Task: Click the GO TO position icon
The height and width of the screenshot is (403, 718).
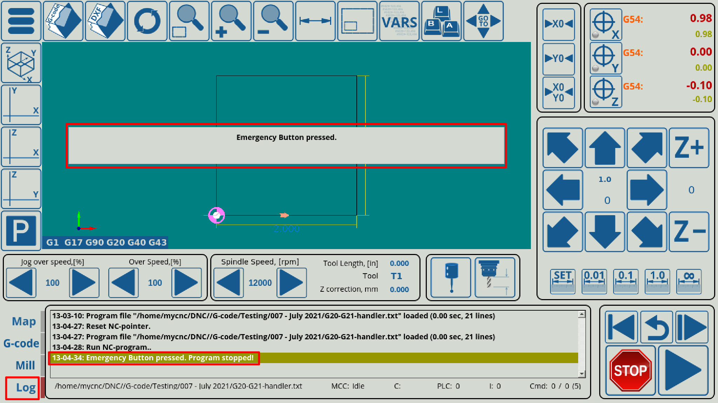Action: point(483,21)
